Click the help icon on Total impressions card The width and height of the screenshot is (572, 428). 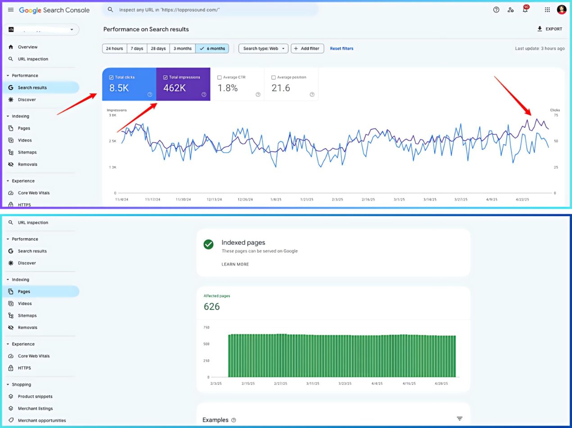tap(204, 95)
